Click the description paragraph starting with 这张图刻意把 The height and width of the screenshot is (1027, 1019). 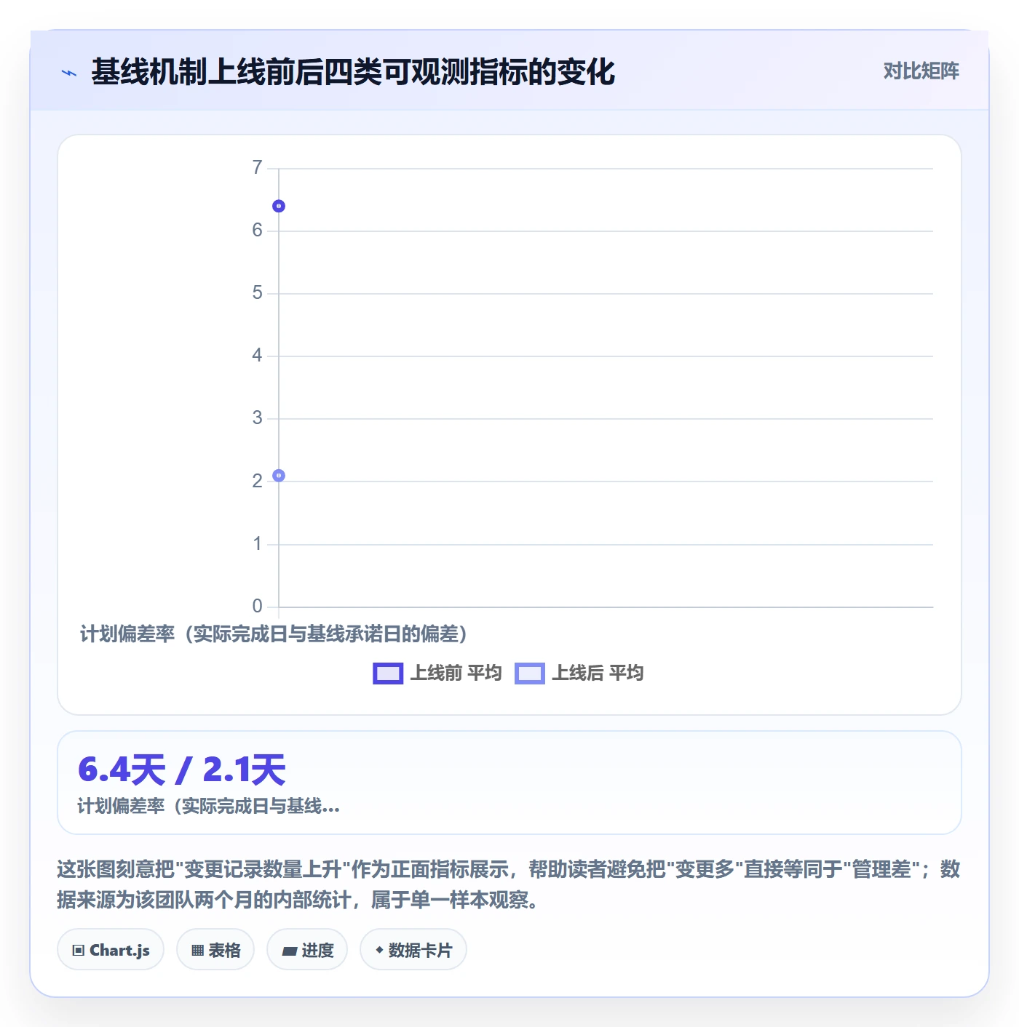coord(509,884)
